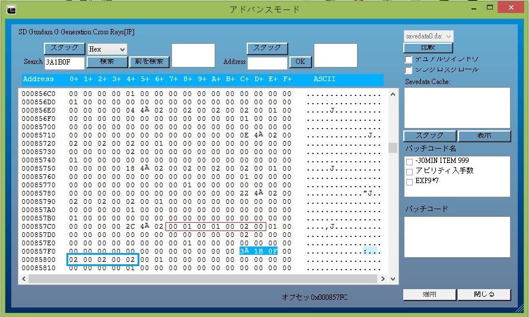The image size is (529, 317).
Task: Enable the -30MIN ITEM 999 patch code
Action: (409, 162)
